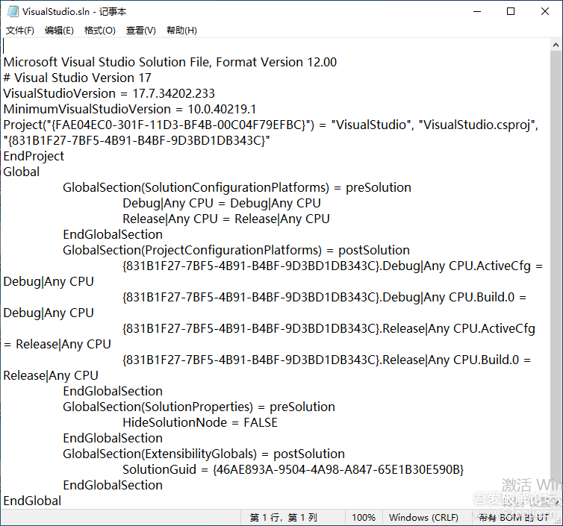Viewport: 563px width, 526px height.
Task: Click 'Windows (CRLF)' in status bar
Action: click(423, 517)
